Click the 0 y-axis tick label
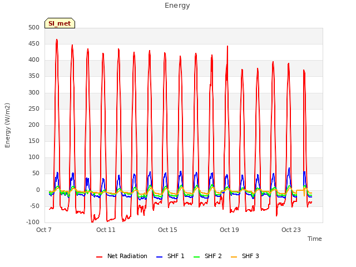 [x=38, y=190]
